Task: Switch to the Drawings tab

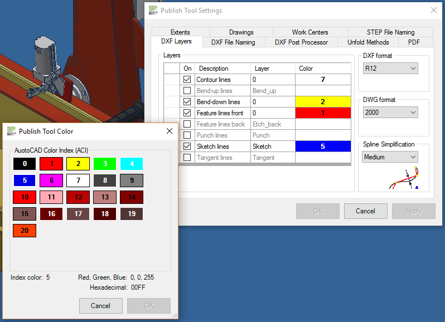Action: (241, 32)
